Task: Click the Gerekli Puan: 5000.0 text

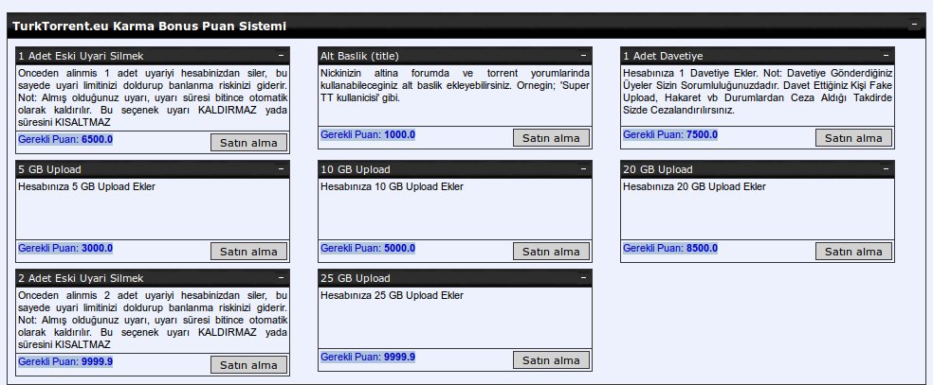Action: pyautogui.click(x=368, y=248)
